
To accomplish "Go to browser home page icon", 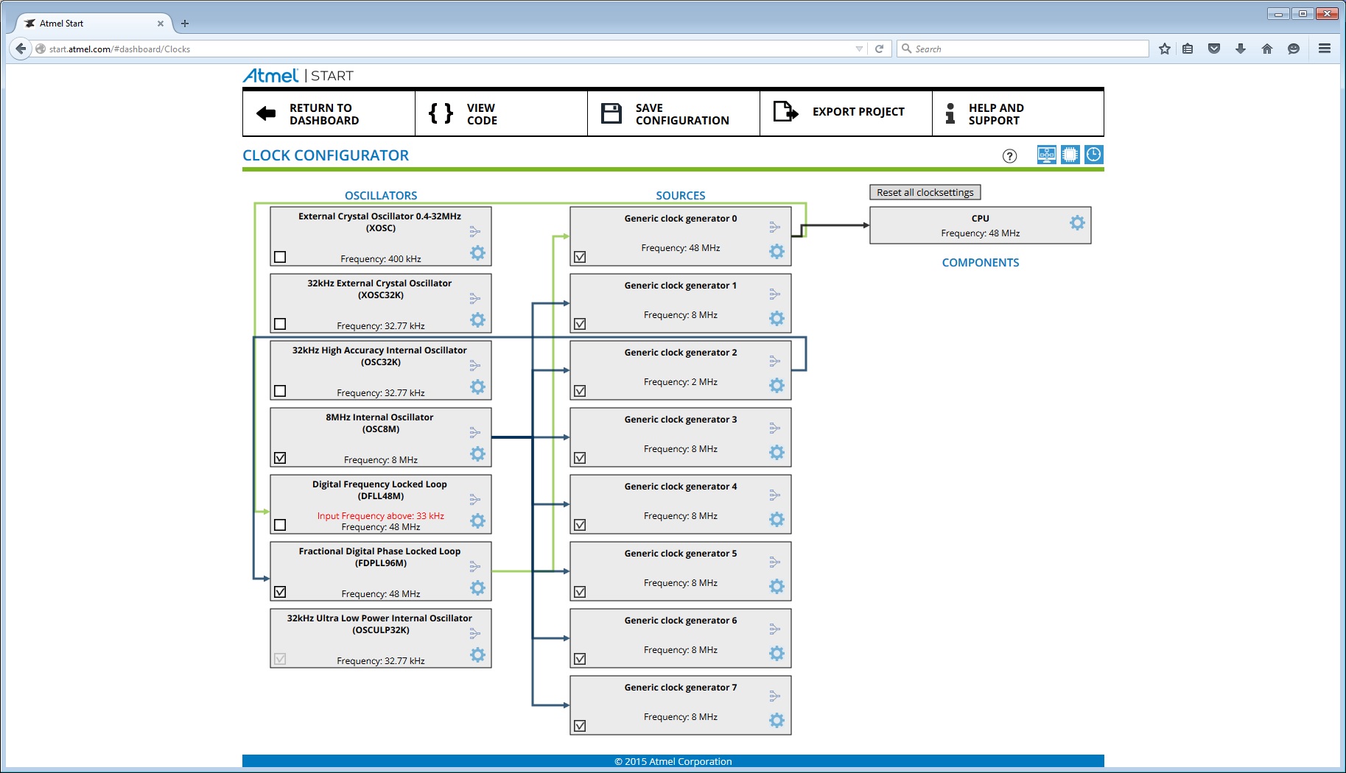I will 1267,49.
